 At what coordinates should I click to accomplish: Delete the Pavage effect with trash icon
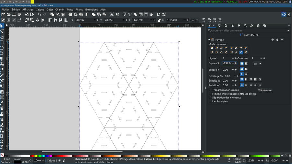click(277, 40)
